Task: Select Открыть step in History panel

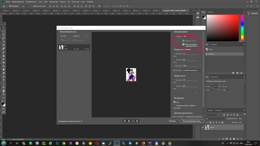Action: point(225,54)
